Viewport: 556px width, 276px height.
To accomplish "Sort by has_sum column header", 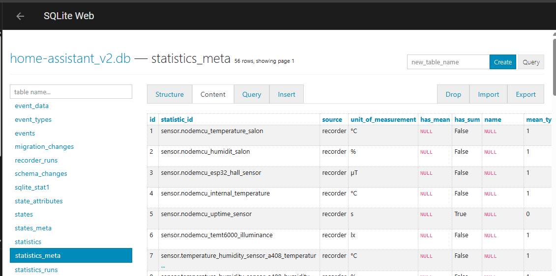I will [x=467, y=120].
